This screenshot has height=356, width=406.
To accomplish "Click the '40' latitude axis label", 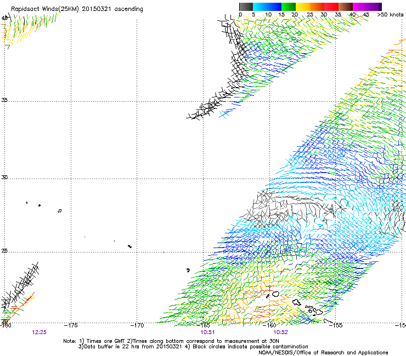I will coord(4,18).
